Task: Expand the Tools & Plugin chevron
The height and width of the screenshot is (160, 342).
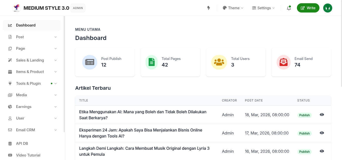Action: (x=56, y=83)
